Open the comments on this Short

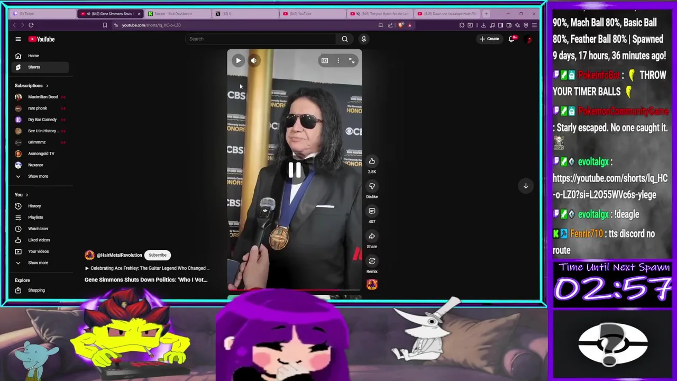click(x=372, y=211)
